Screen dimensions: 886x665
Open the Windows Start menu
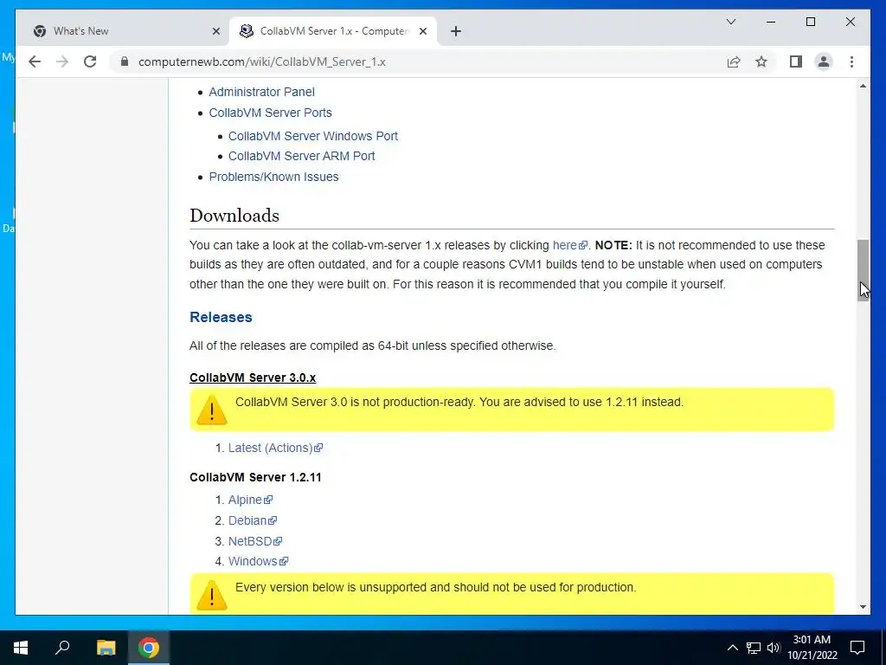pyautogui.click(x=21, y=648)
